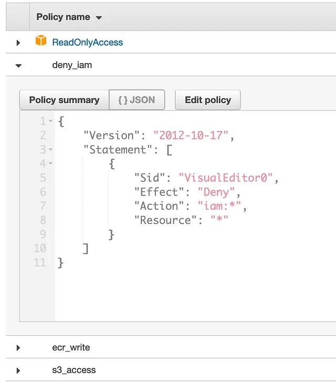Collapse the deny_iam policy row
Image resolution: width=336 pixels, height=389 pixels.
click(18, 66)
